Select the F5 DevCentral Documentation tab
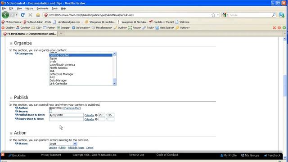The image size is (288, 162). tap(30, 34)
